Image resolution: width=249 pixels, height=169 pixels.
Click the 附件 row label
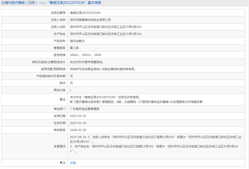point(63,83)
